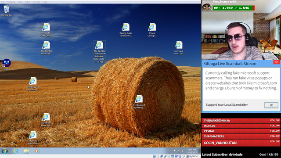
Task: Select the 'Raising Goats For Dummi...' shortcut
Action: pos(126,30)
